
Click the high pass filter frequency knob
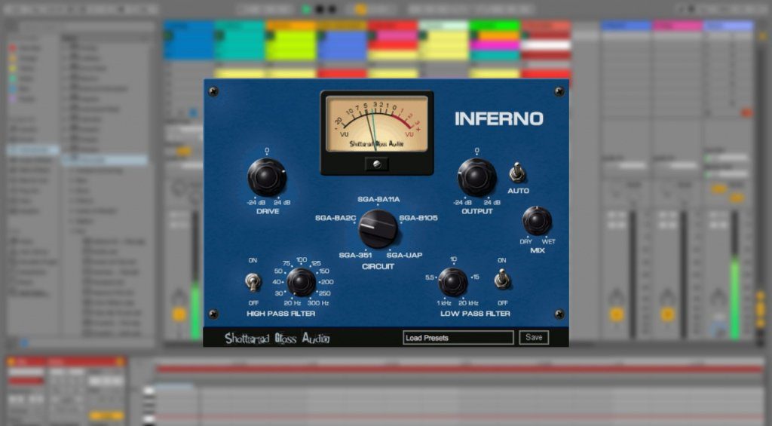click(301, 282)
